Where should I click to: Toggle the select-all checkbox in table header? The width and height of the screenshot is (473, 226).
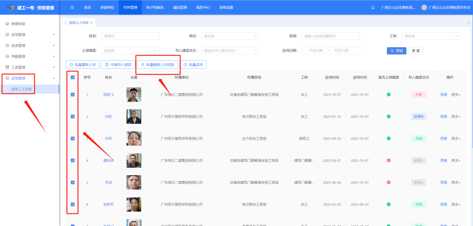click(72, 78)
